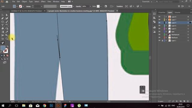Click the Style swatch in control bar
Viewport: 192px width, 108px height.
point(98,6)
